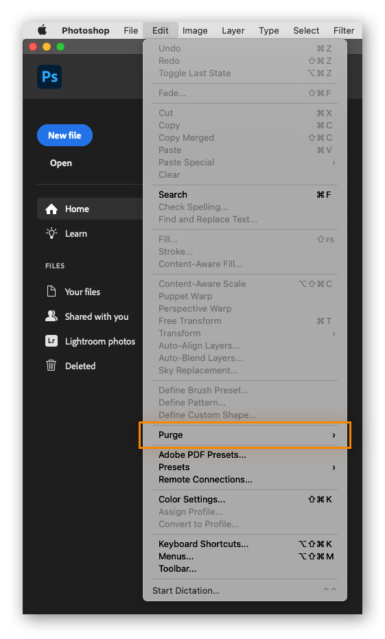Image resolution: width=385 pixels, height=639 pixels.
Task: Open the File menu
Action: (x=131, y=31)
